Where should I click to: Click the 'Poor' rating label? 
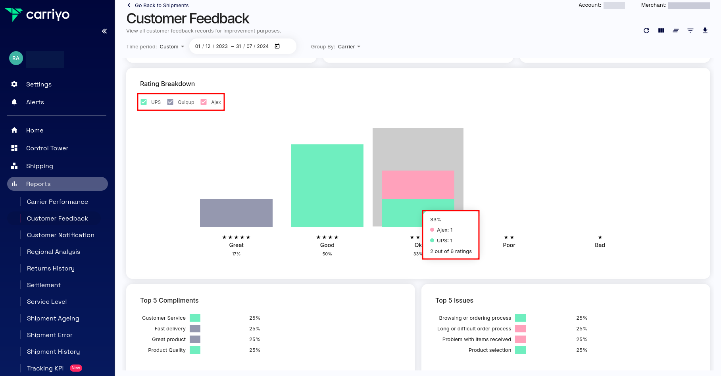point(509,245)
